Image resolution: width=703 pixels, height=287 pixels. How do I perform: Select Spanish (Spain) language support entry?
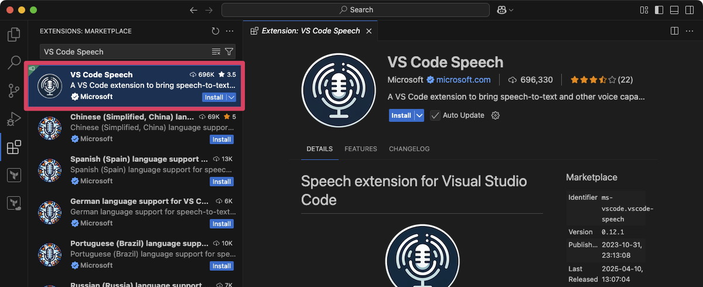click(x=135, y=170)
